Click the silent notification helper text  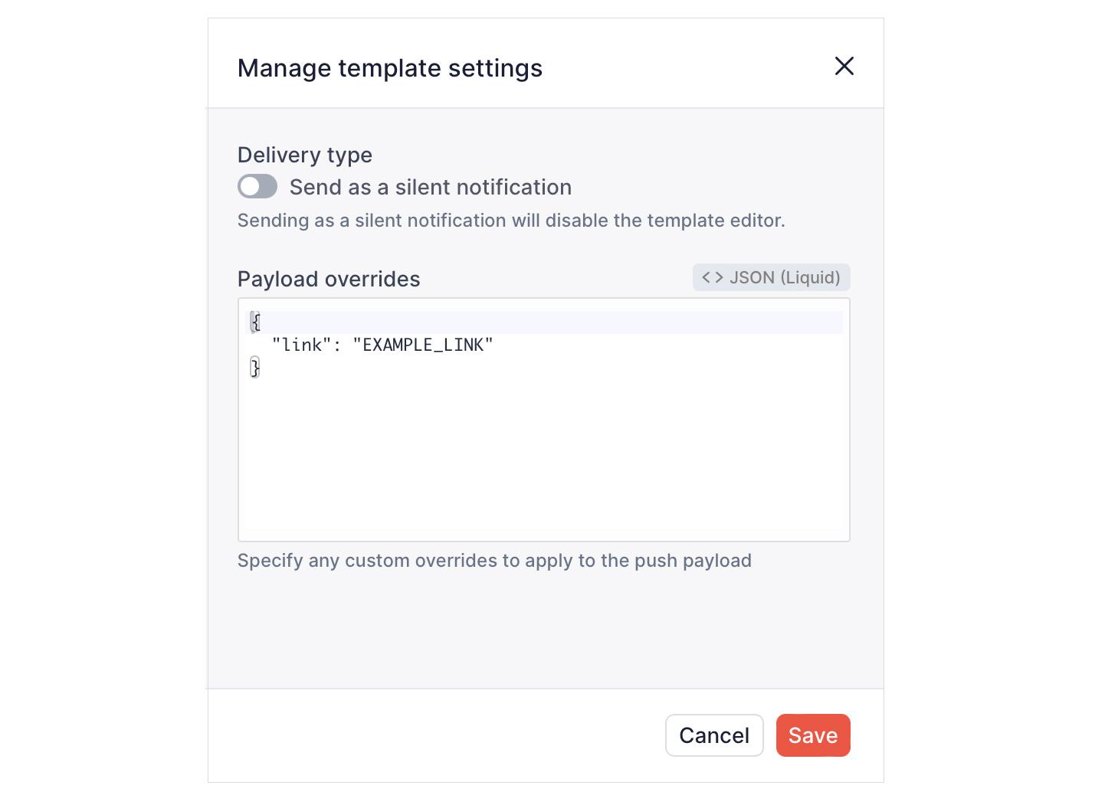511,221
